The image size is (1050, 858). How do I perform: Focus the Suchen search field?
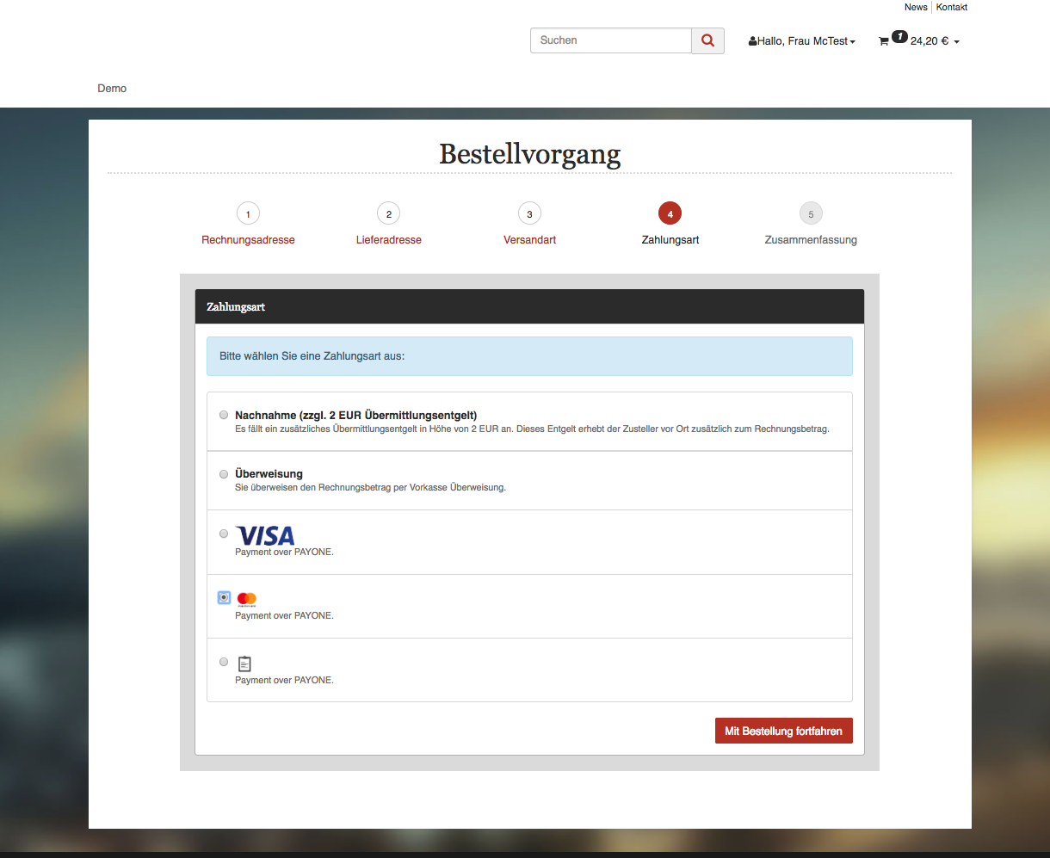click(x=610, y=40)
